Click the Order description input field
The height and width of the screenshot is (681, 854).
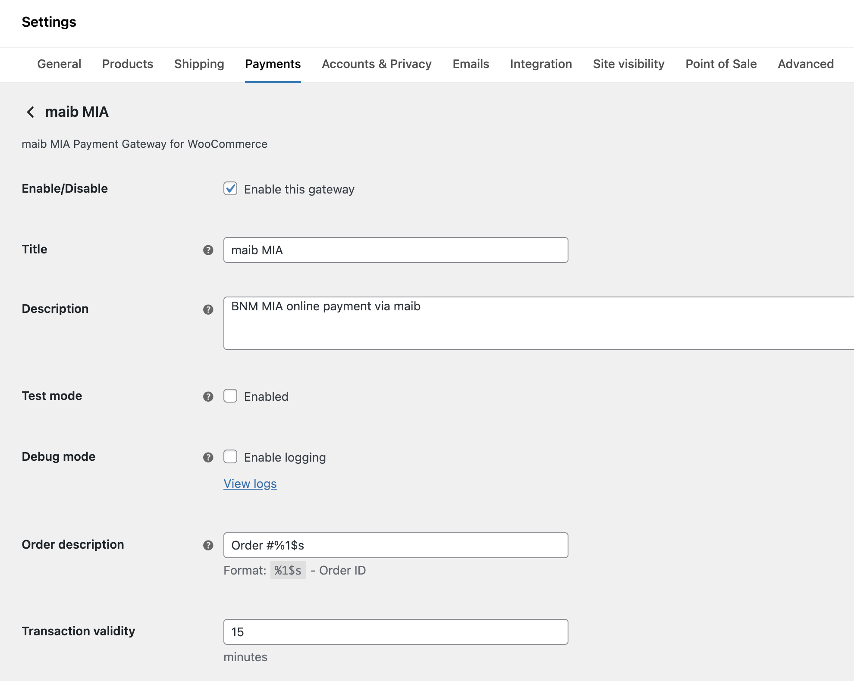pos(395,545)
